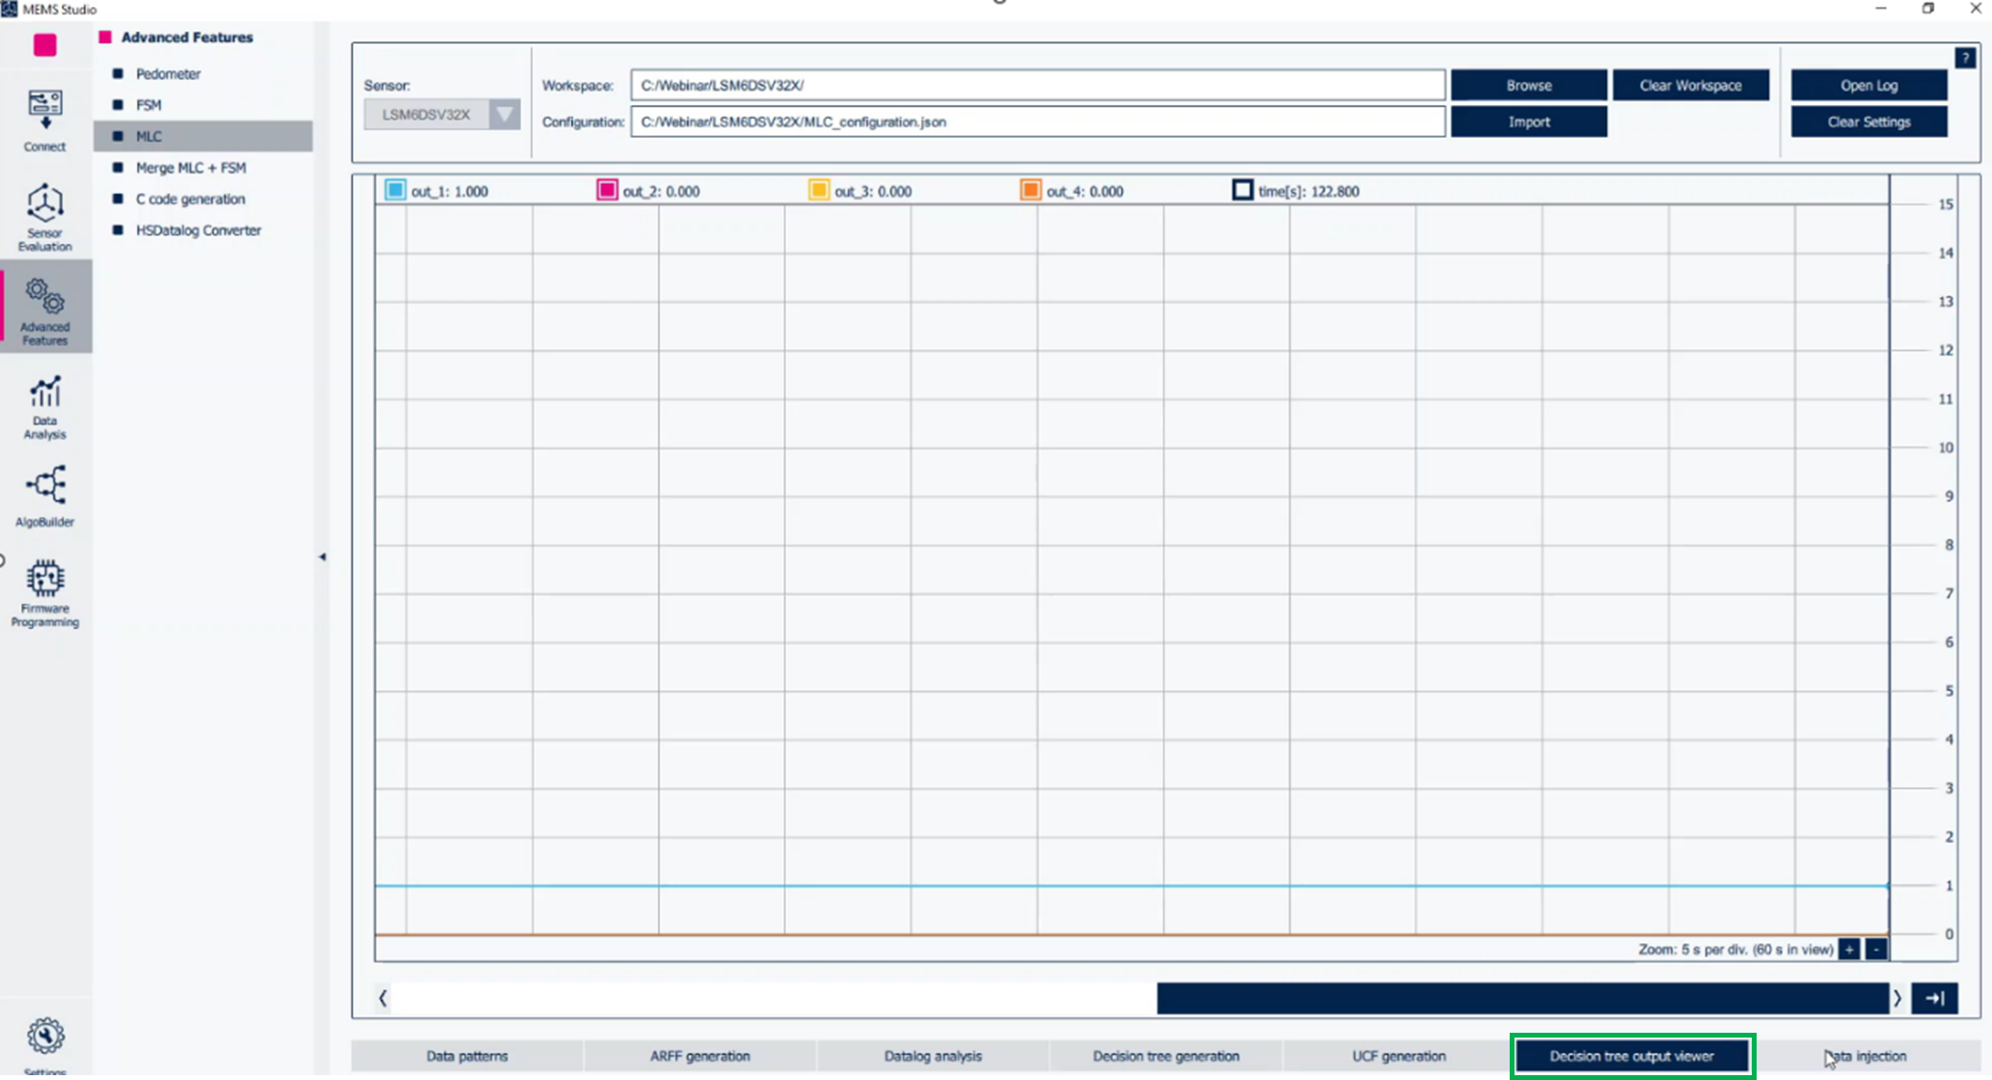The height and width of the screenshot is (1080, 1992).
Task: Toggle the time[s] legend entry
Action: click(1242, 190)
